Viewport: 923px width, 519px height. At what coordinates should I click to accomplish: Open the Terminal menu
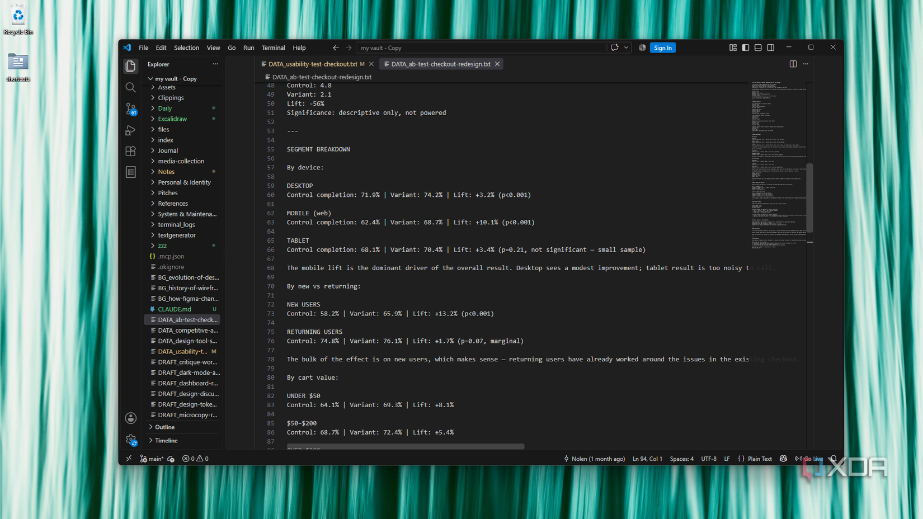click(273, 48)
